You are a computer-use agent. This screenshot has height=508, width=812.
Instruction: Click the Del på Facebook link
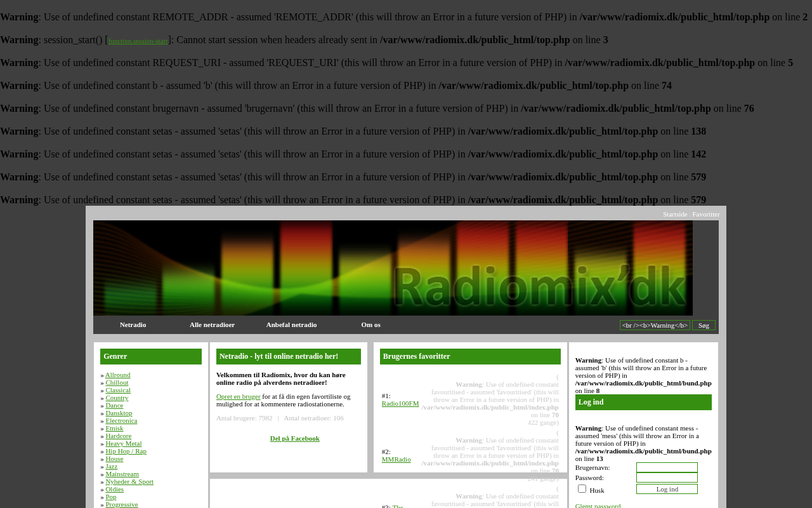tap(295, 439)
